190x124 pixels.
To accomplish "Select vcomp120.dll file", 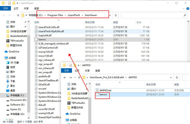I will click(x=46, y=113).
